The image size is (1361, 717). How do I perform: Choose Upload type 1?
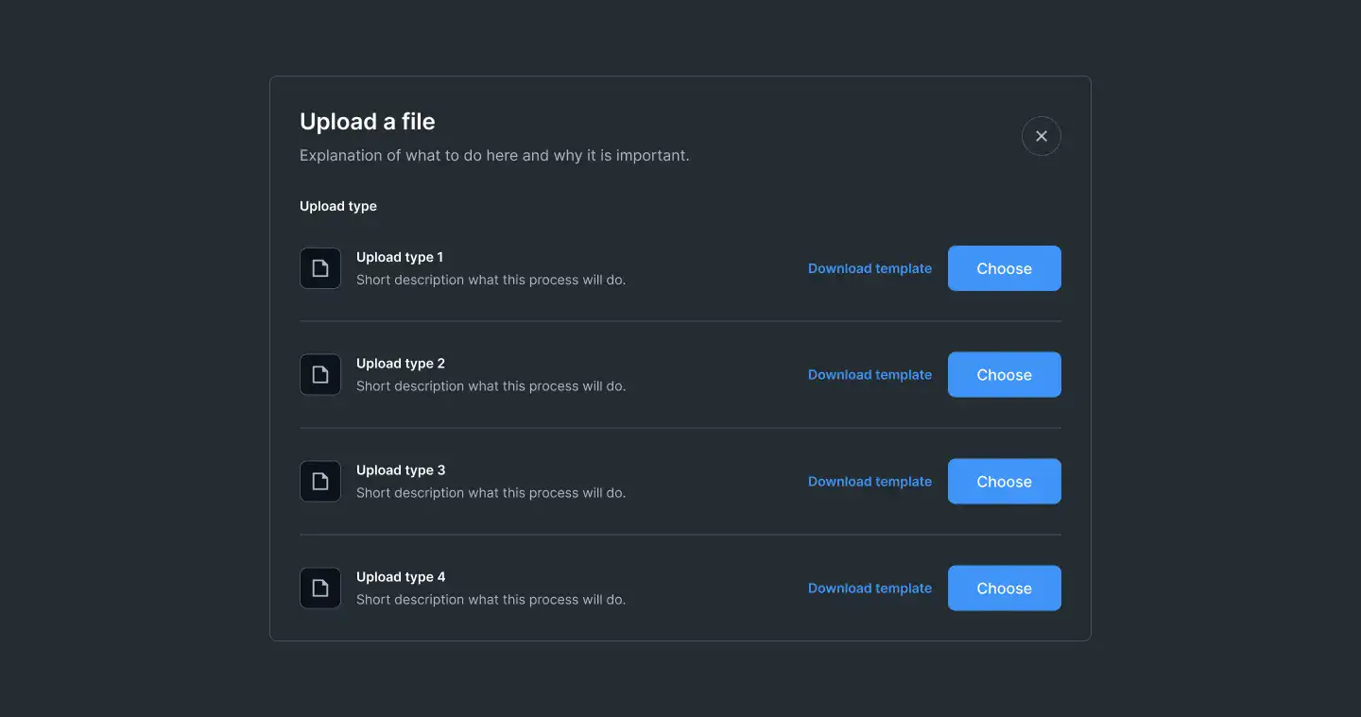(1005, 268)
